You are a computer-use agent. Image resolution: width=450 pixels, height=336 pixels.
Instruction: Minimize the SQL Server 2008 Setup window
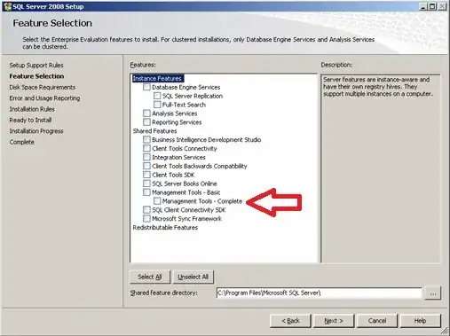point(423,6)
